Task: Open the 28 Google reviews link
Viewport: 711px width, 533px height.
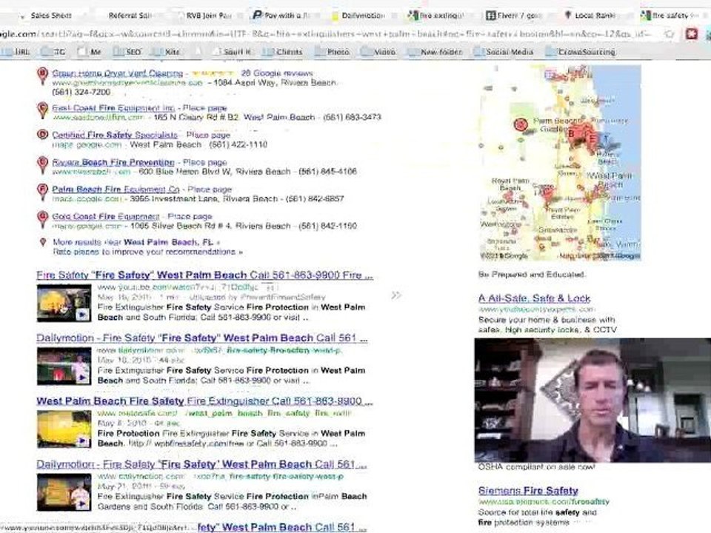Action: 277,73
